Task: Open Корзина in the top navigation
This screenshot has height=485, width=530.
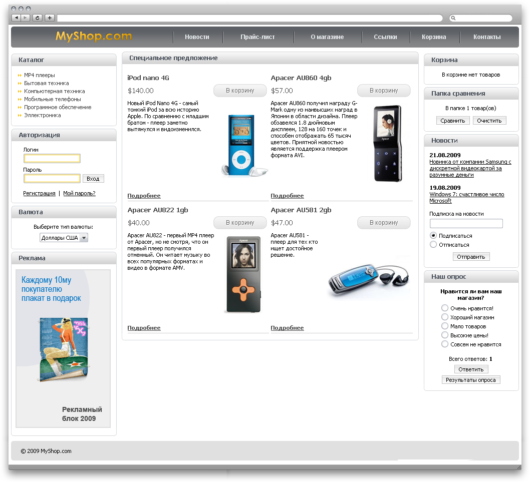Action: tap(434, 37)
